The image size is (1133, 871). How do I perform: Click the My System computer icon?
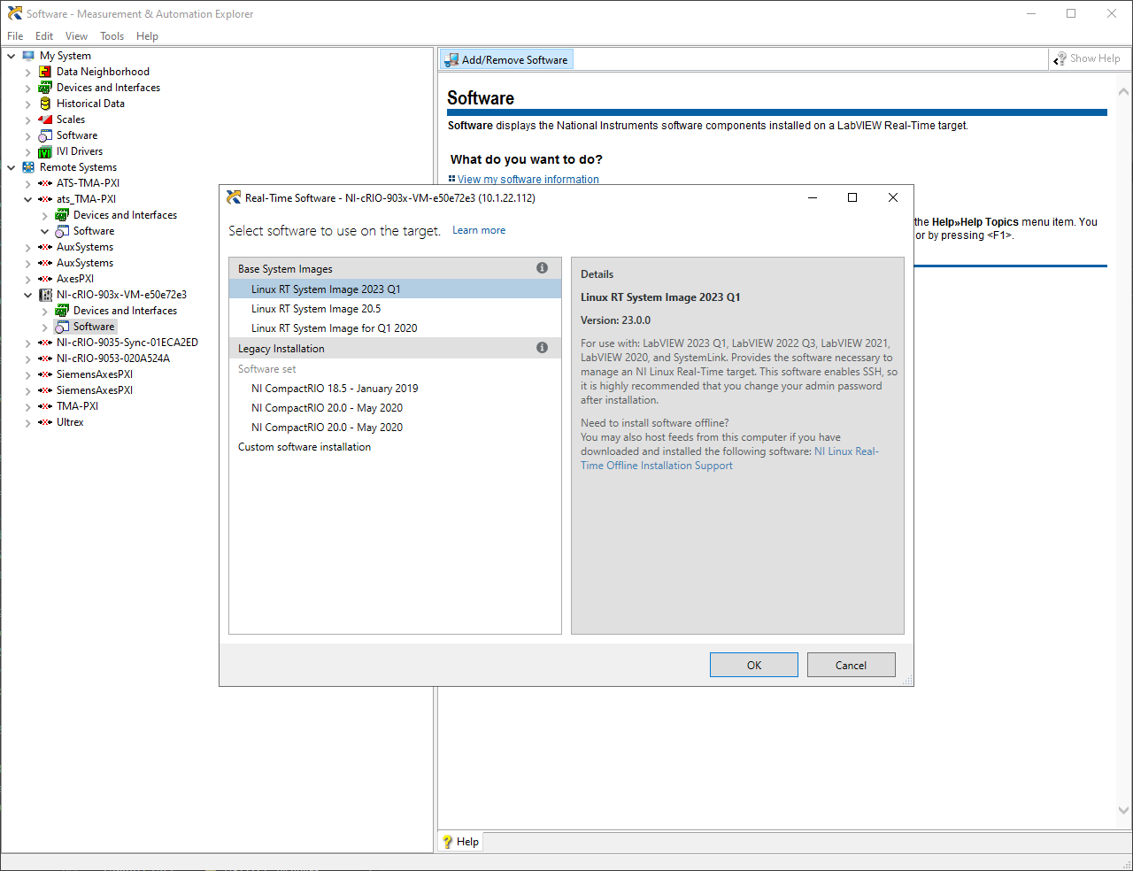[28, 56]
